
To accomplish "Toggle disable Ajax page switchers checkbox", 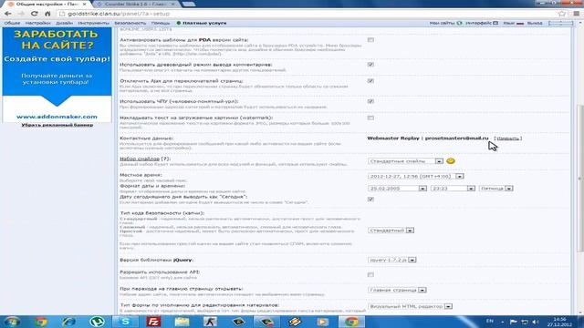I will pos(370,81).
